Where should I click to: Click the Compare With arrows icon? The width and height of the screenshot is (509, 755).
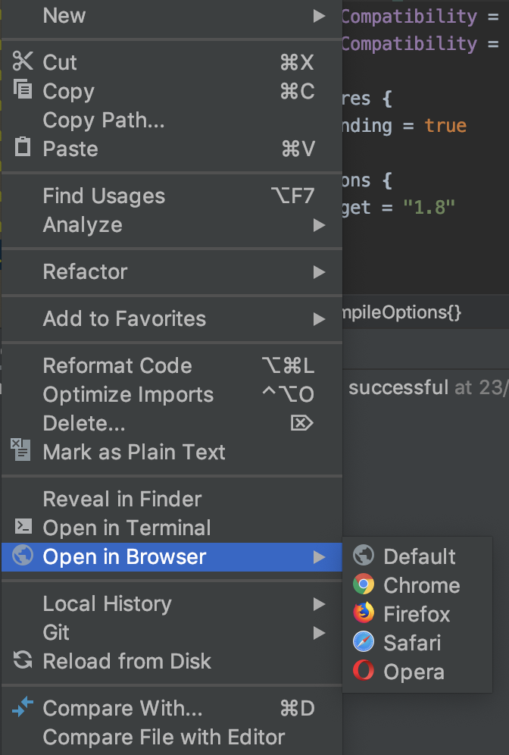click(x=23, y=708)
